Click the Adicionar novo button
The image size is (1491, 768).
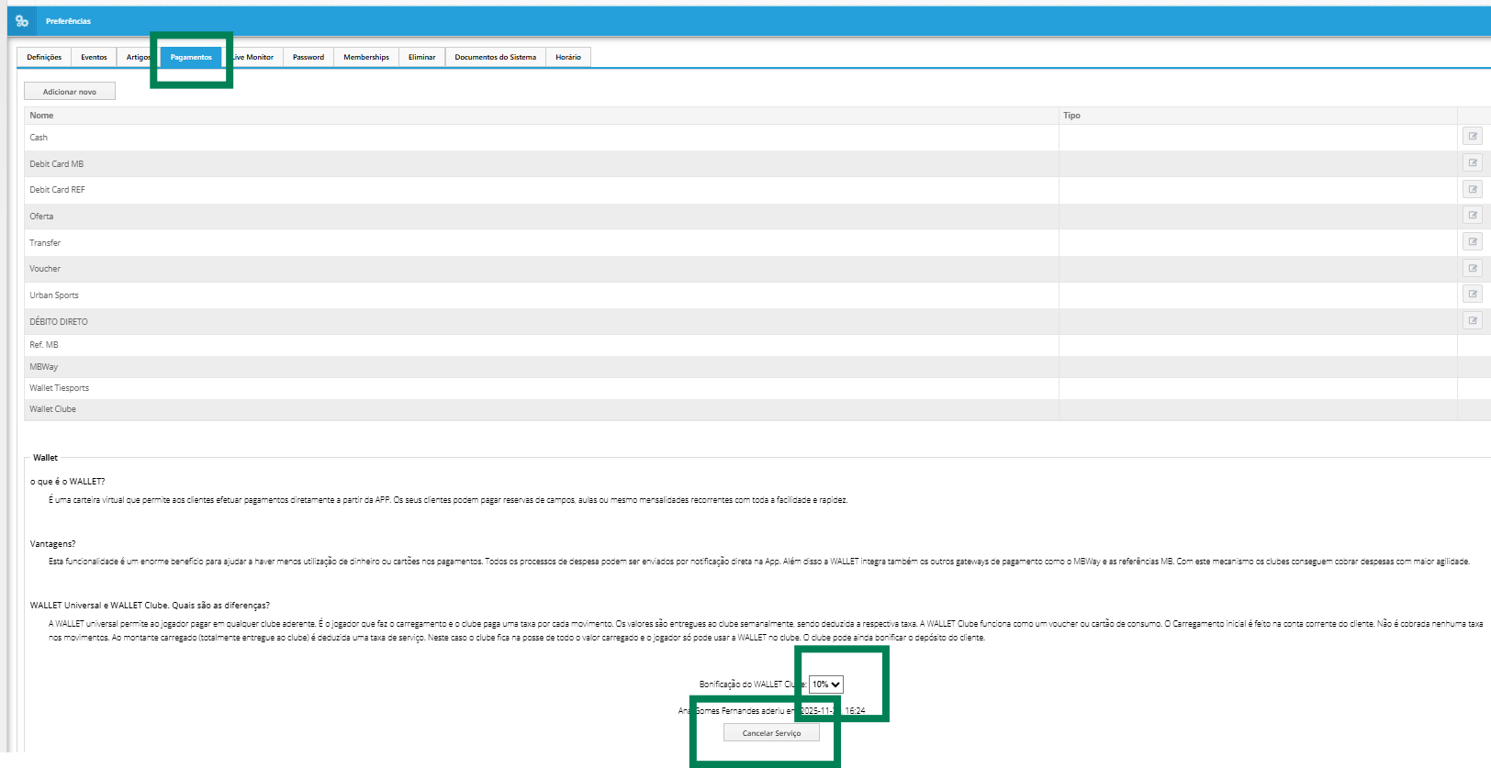pyautogui.click(x=70, y=92)
